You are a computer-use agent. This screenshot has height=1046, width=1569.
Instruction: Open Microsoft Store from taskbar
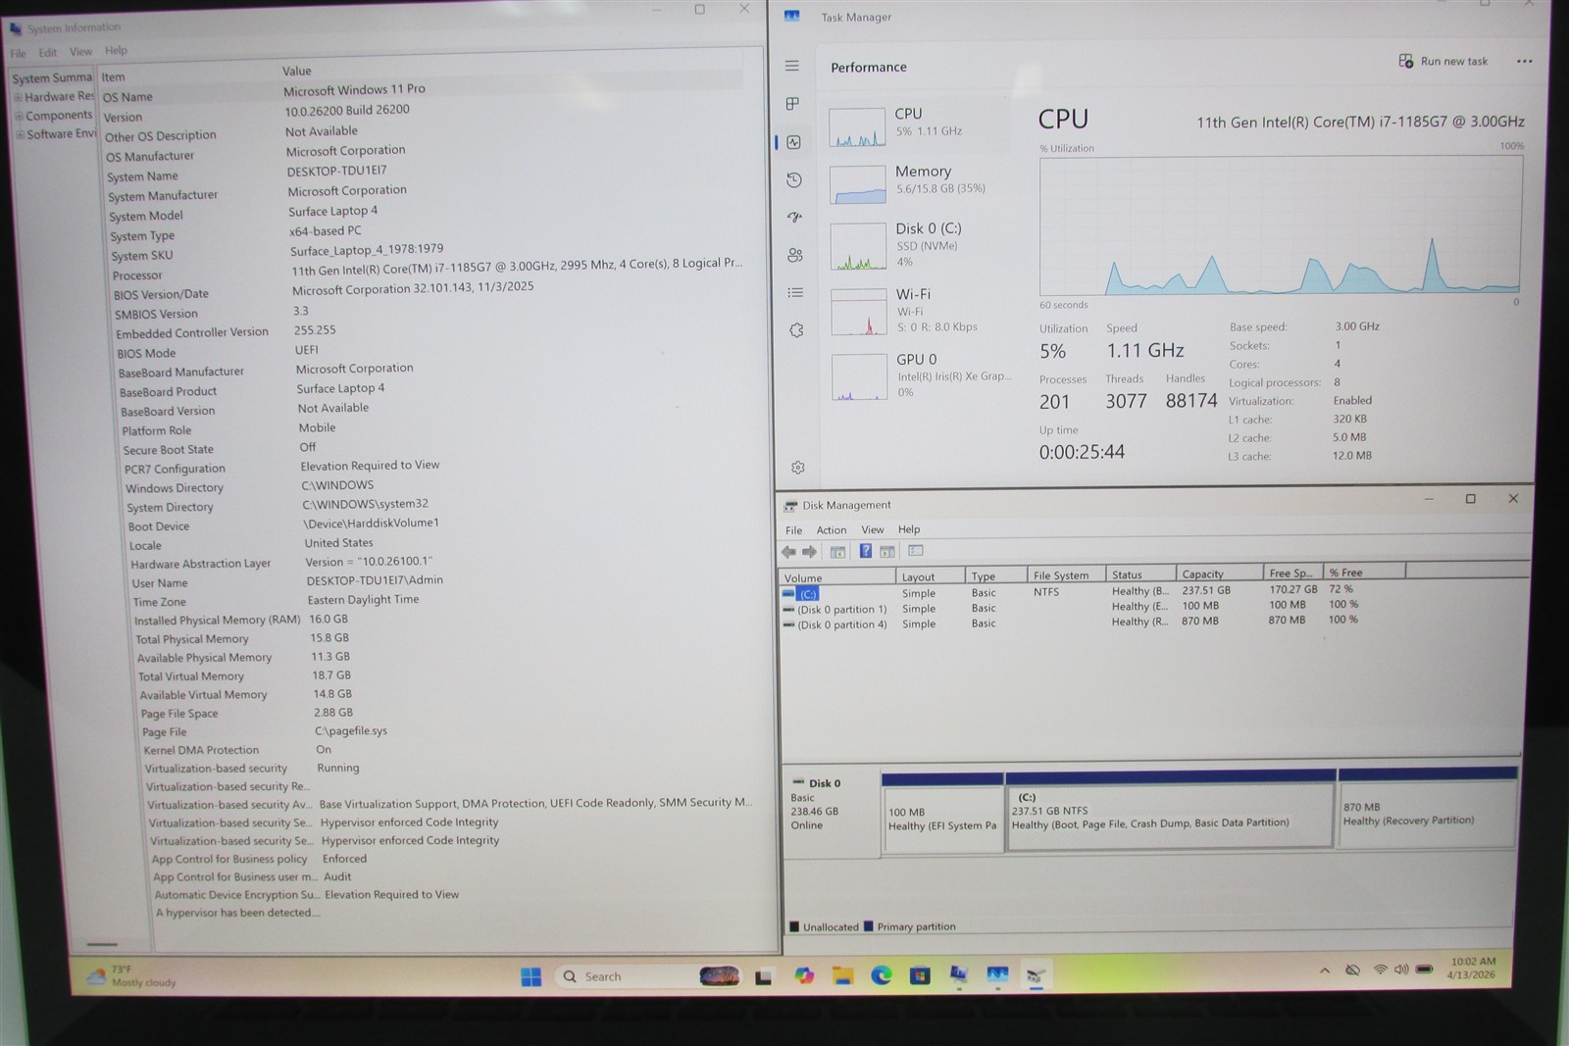tap(919, 974)
